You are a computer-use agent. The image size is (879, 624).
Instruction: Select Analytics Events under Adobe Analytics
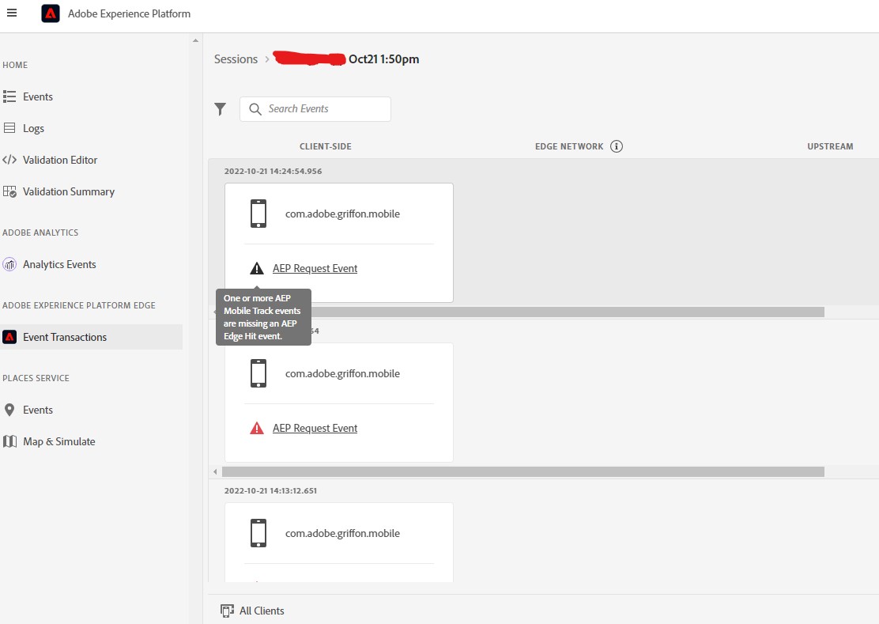(61, 264)
